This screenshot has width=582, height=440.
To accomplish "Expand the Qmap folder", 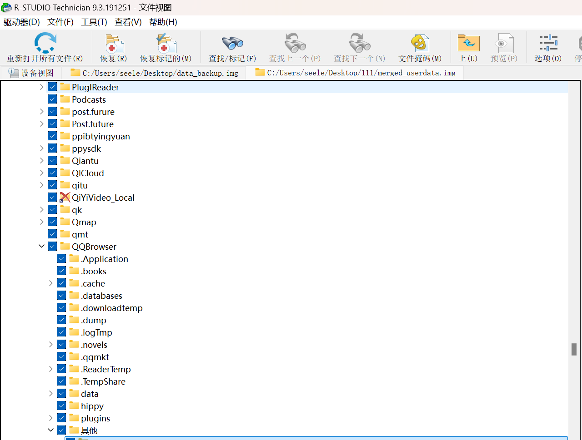I will (42, 222).
